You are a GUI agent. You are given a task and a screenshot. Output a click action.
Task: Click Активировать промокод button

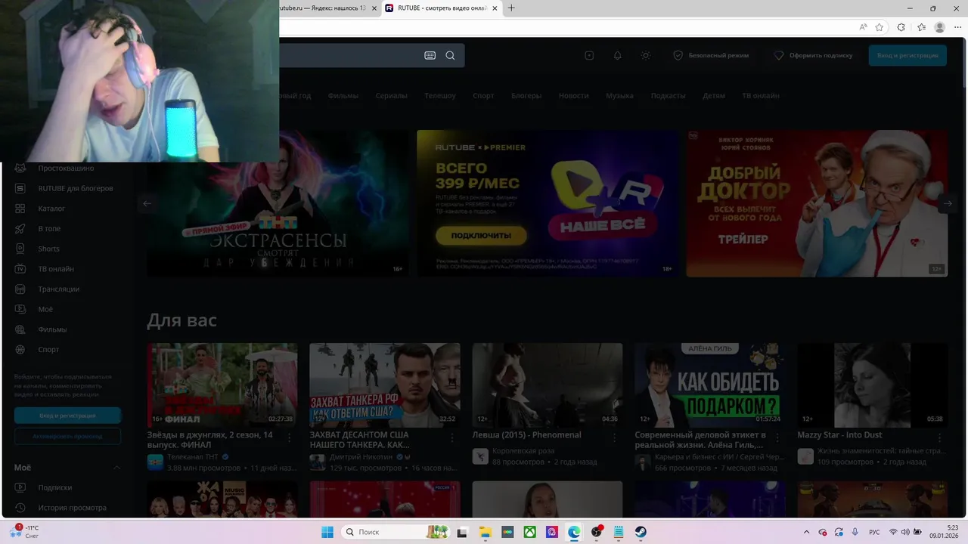67,436
